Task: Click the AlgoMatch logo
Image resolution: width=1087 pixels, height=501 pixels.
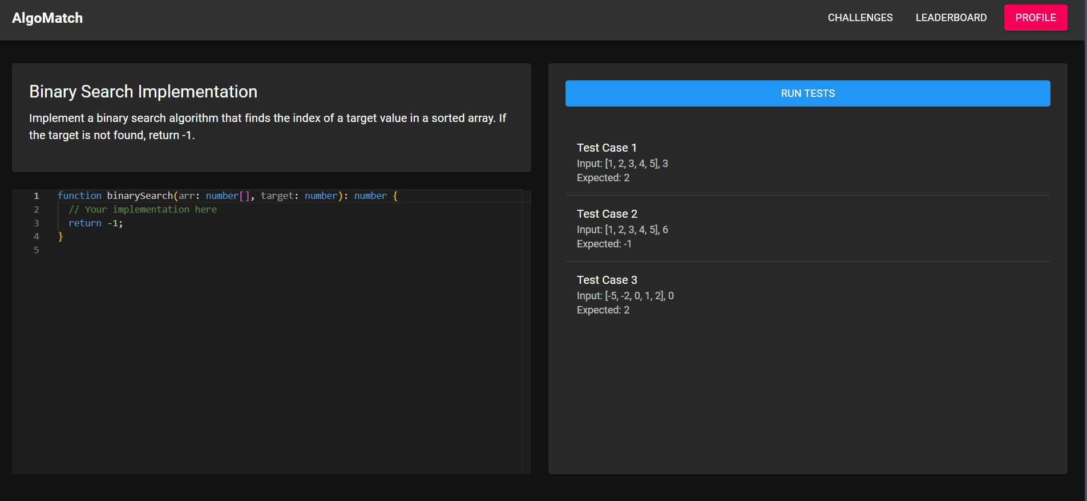Action: pyautogui.click(x=47, y=18)
